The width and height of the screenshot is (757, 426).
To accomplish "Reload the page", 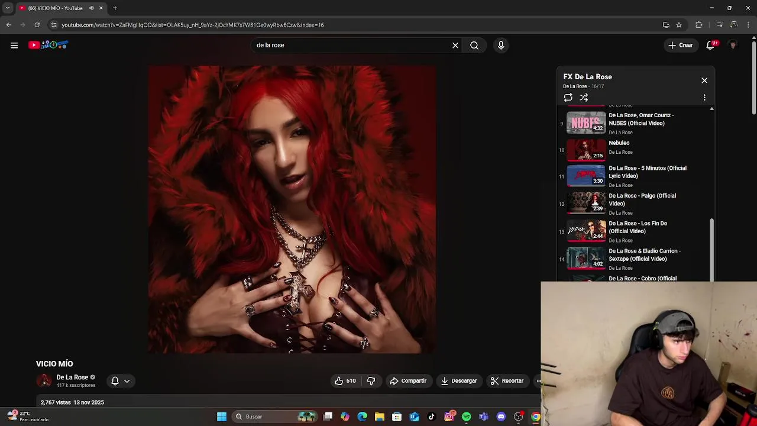I will click(x=37, y=25).
